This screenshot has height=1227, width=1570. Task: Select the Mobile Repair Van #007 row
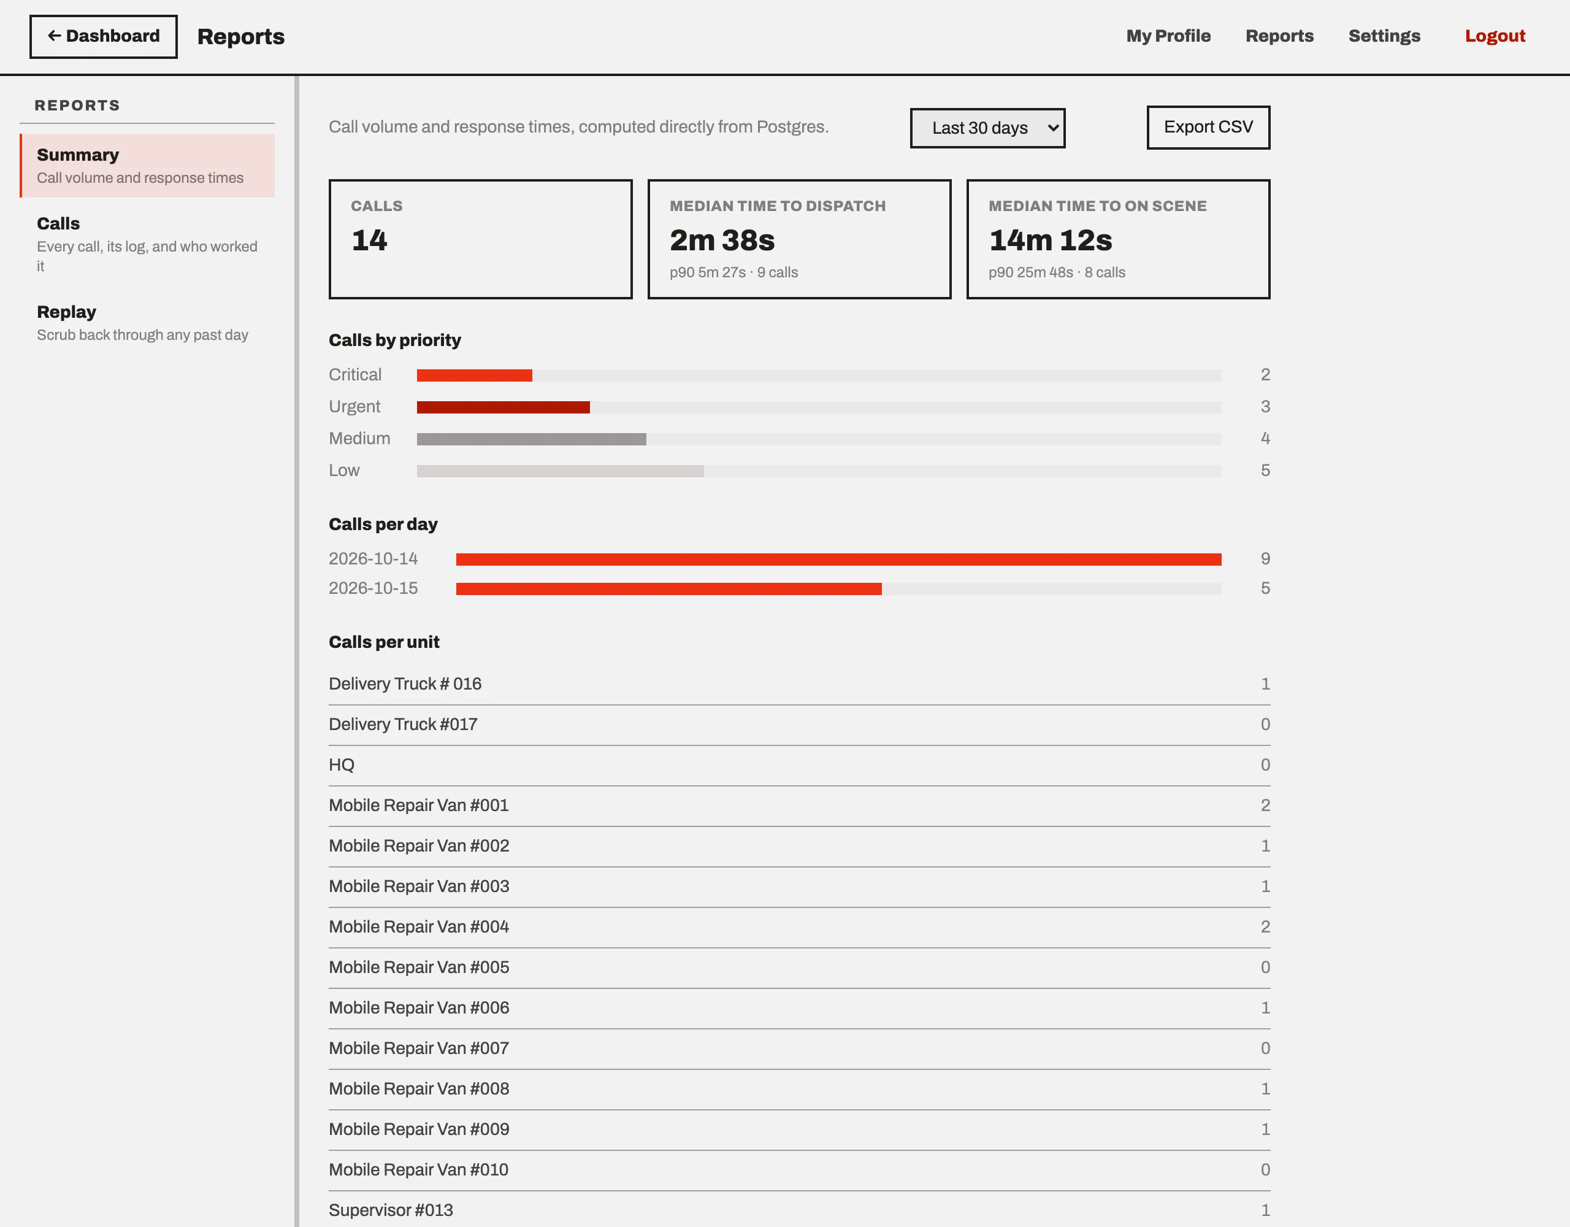pyautogui.click(x=799, y=1048)
